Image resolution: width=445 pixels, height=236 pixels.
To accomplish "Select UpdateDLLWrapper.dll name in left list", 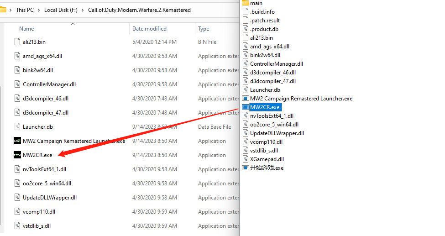I will coord(50,198).
